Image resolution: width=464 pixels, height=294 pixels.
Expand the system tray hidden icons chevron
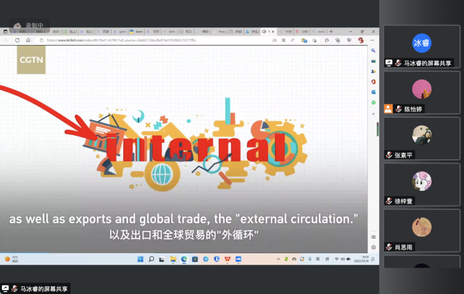[279, 260]
